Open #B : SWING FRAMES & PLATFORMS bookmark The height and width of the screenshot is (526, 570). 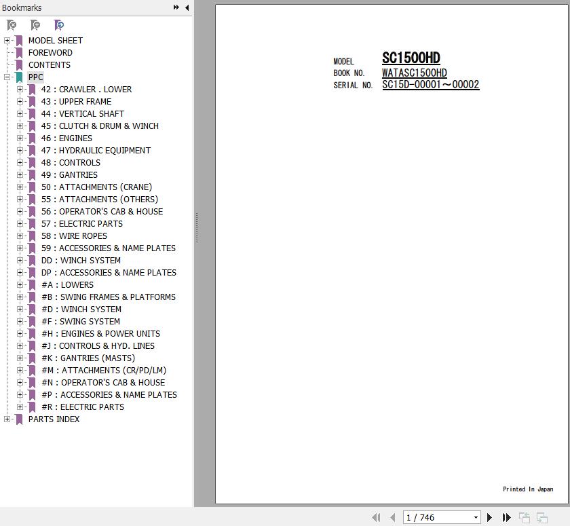pyautogui.click(x=109, y=297)
